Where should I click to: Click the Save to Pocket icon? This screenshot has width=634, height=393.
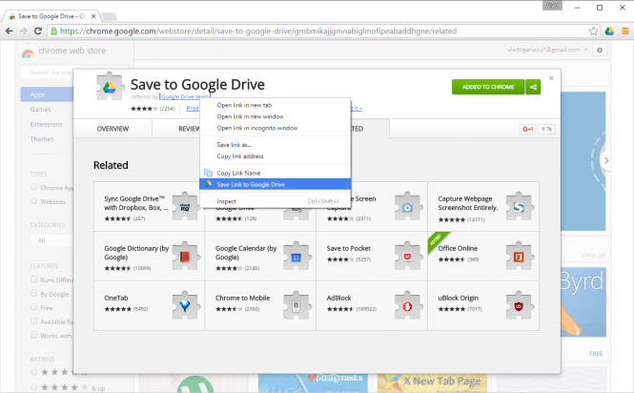(x=408, y=257)
